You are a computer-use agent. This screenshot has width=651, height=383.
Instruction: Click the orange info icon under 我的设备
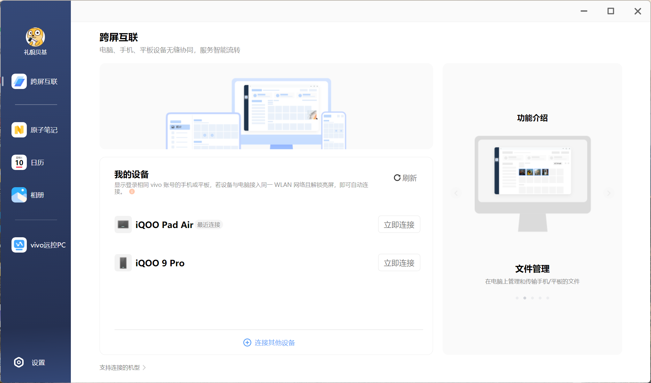point(132,192)
